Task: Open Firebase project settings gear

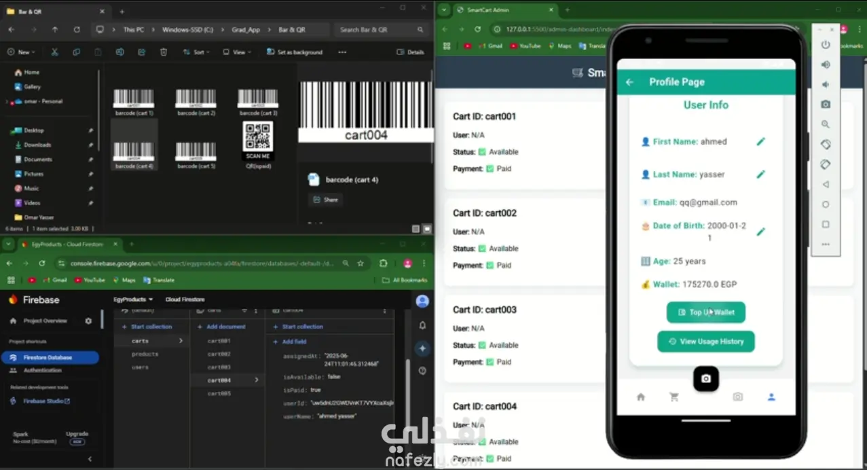Action: [88, 321]
